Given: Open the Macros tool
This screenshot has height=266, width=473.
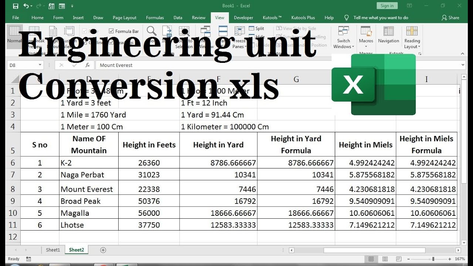Looking at the screenshot, I should click(366, 37).
